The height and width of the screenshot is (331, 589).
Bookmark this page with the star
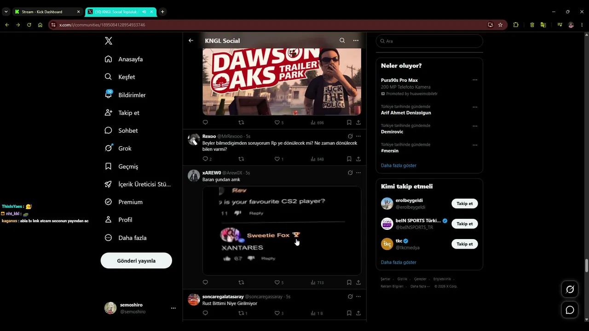tap(500, 25)
